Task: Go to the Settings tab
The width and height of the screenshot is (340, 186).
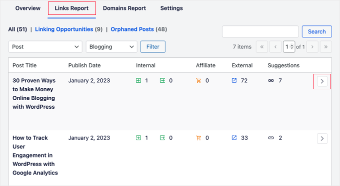Action: coord(171,8)
